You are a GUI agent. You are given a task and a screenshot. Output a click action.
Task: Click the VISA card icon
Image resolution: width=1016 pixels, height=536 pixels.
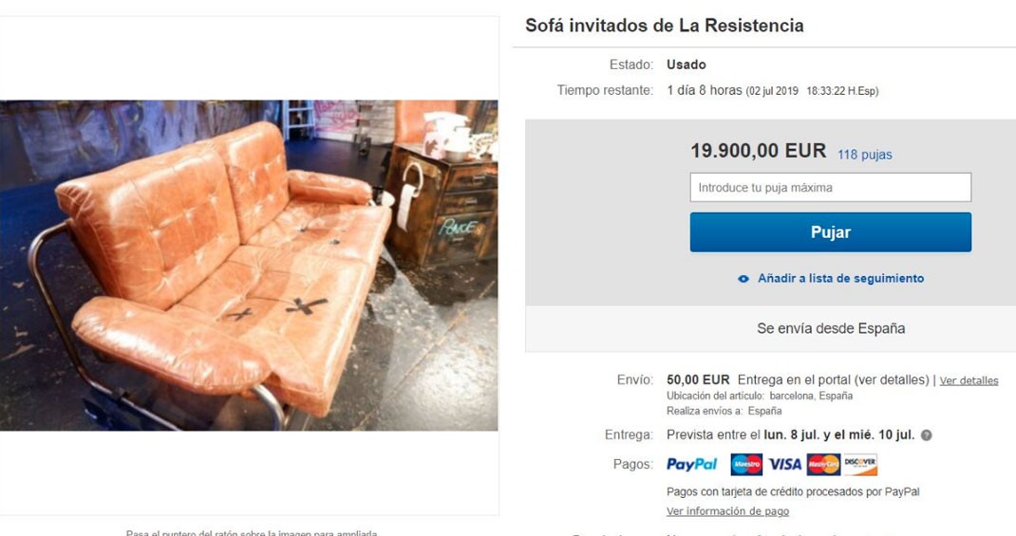784,464
